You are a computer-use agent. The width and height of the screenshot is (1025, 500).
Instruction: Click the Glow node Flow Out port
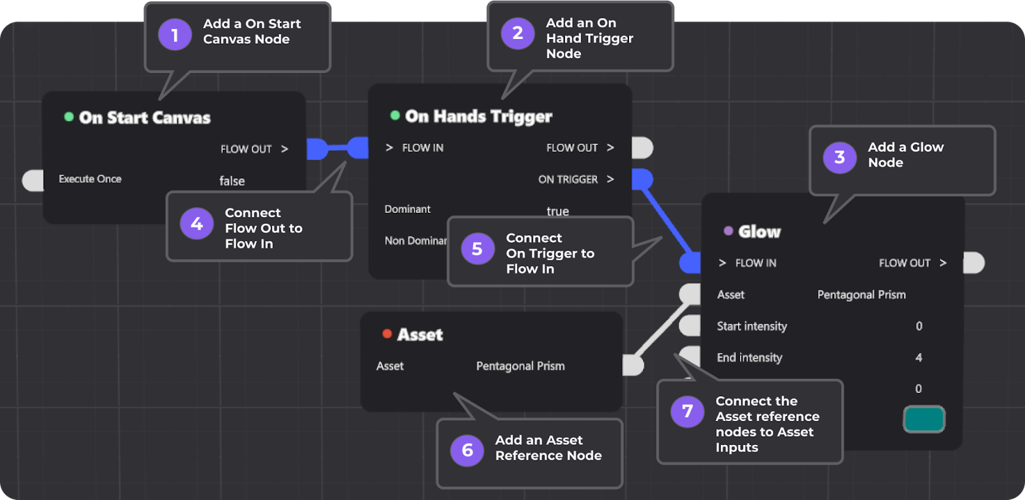click(x=974, y=263)
